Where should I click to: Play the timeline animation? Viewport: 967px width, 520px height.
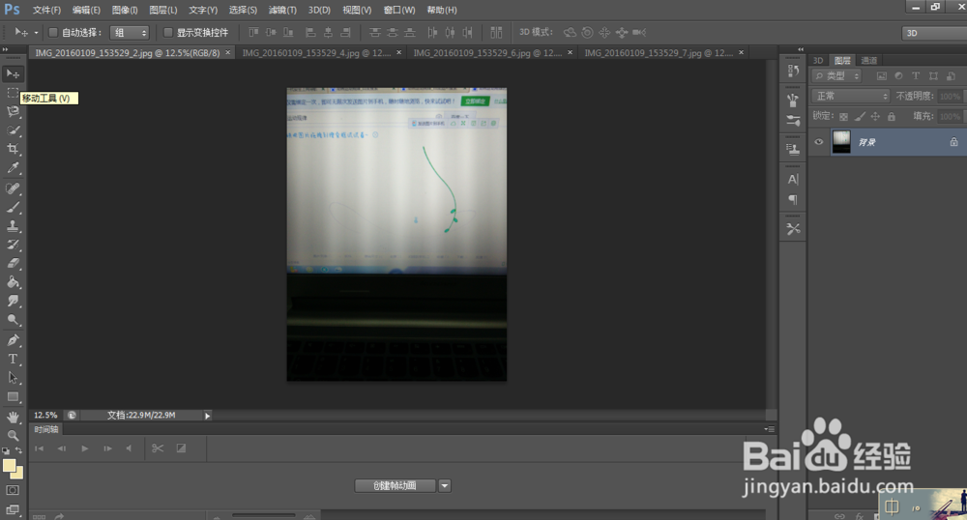(84, 448)
